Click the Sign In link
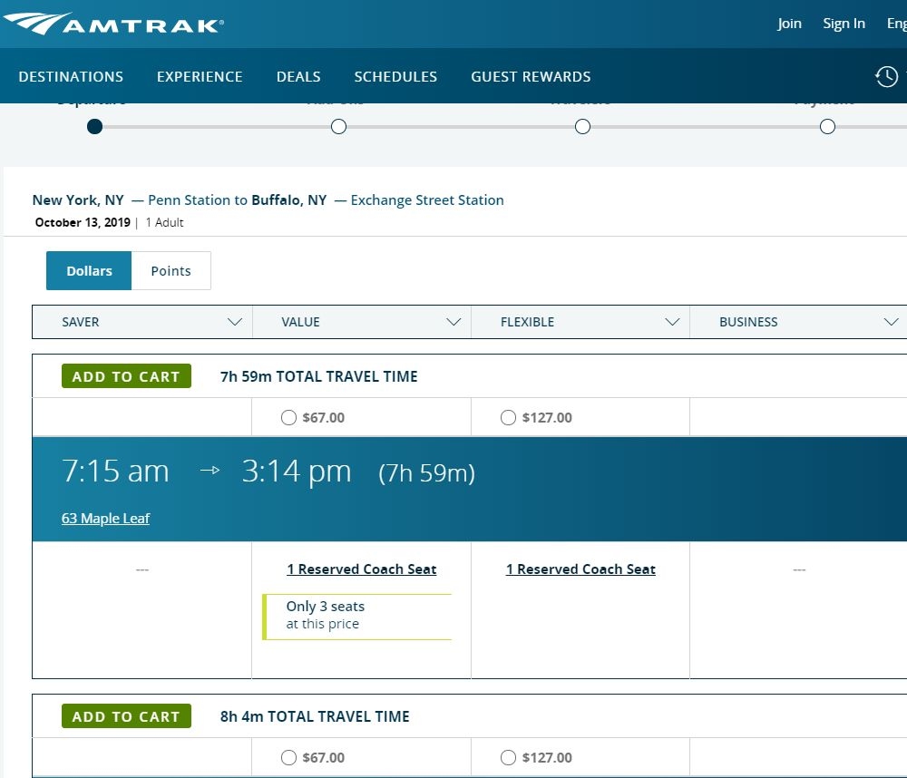The height and width of the screenshot is (778, 907). pyautogui.click(x=844, y=24)
